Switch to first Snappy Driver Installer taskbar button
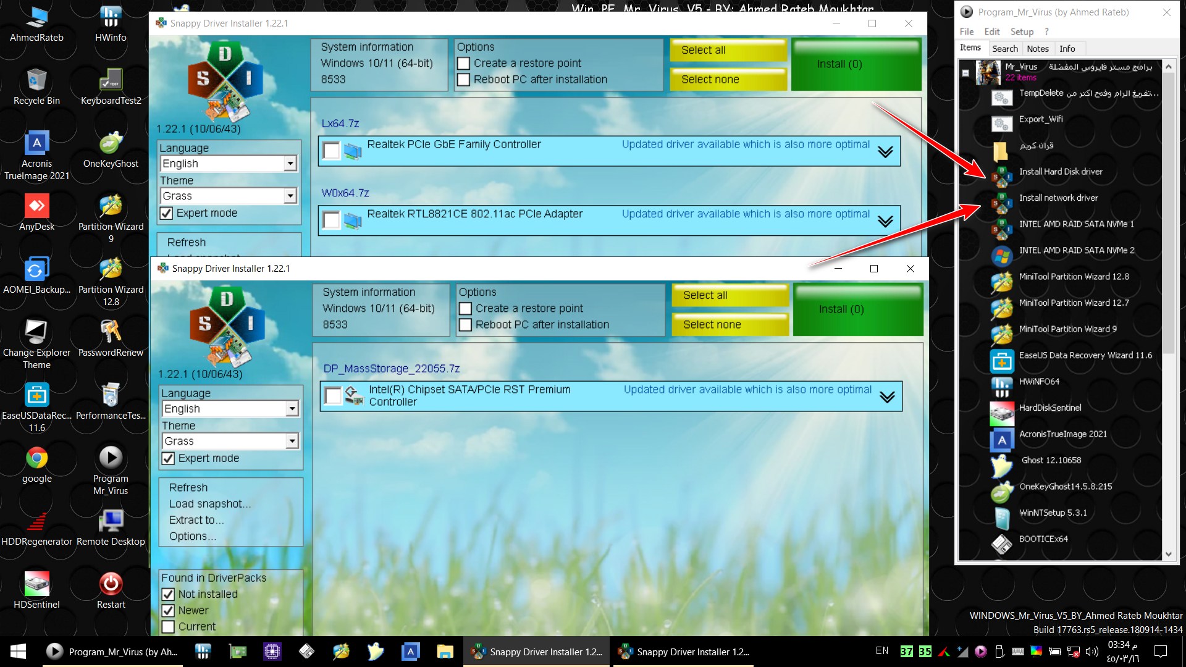Image resolution: width=1186 pixels, height=667 pixels. click(537, 652)
